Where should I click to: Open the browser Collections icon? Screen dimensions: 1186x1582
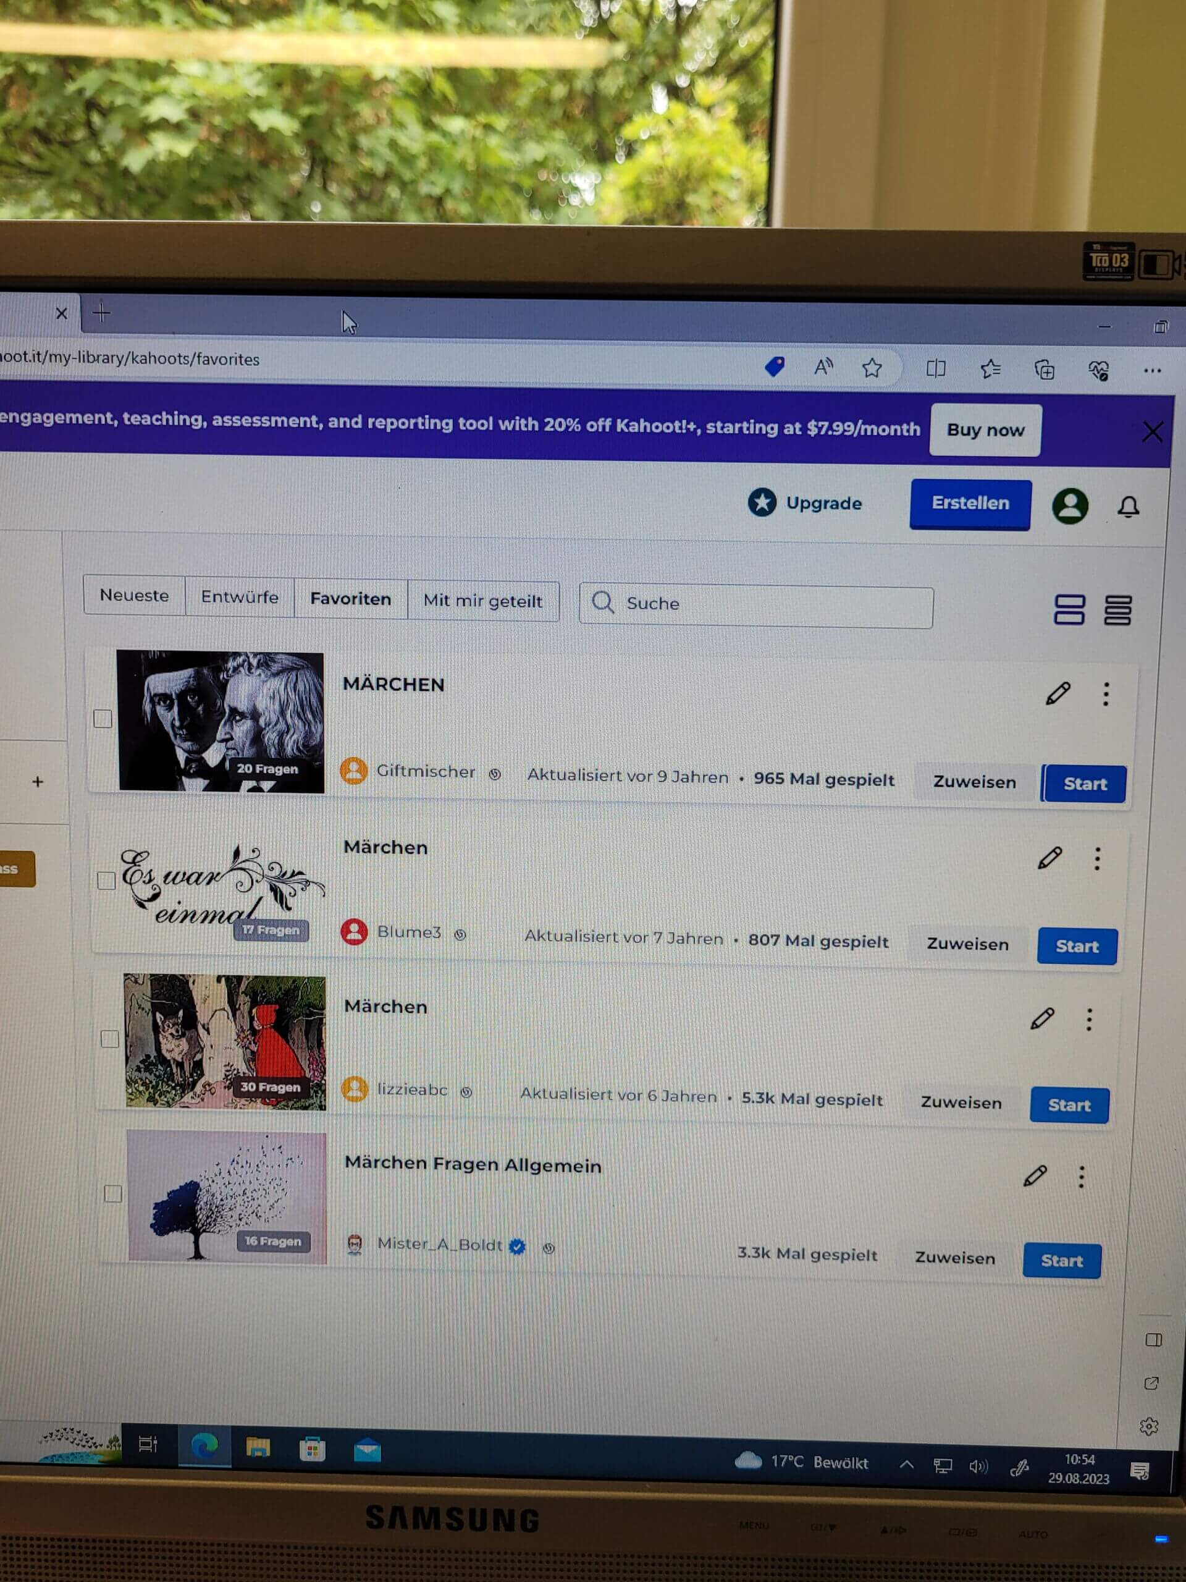1045,370
